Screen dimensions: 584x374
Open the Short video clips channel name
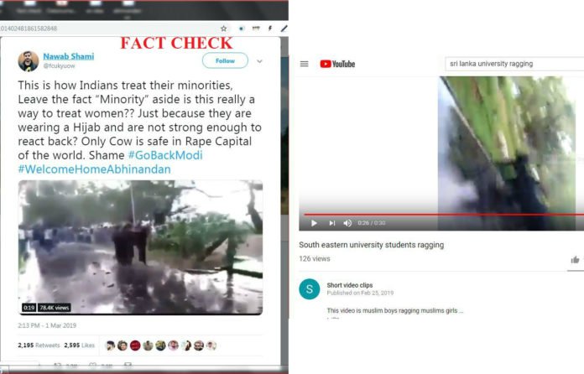[350, 285]
